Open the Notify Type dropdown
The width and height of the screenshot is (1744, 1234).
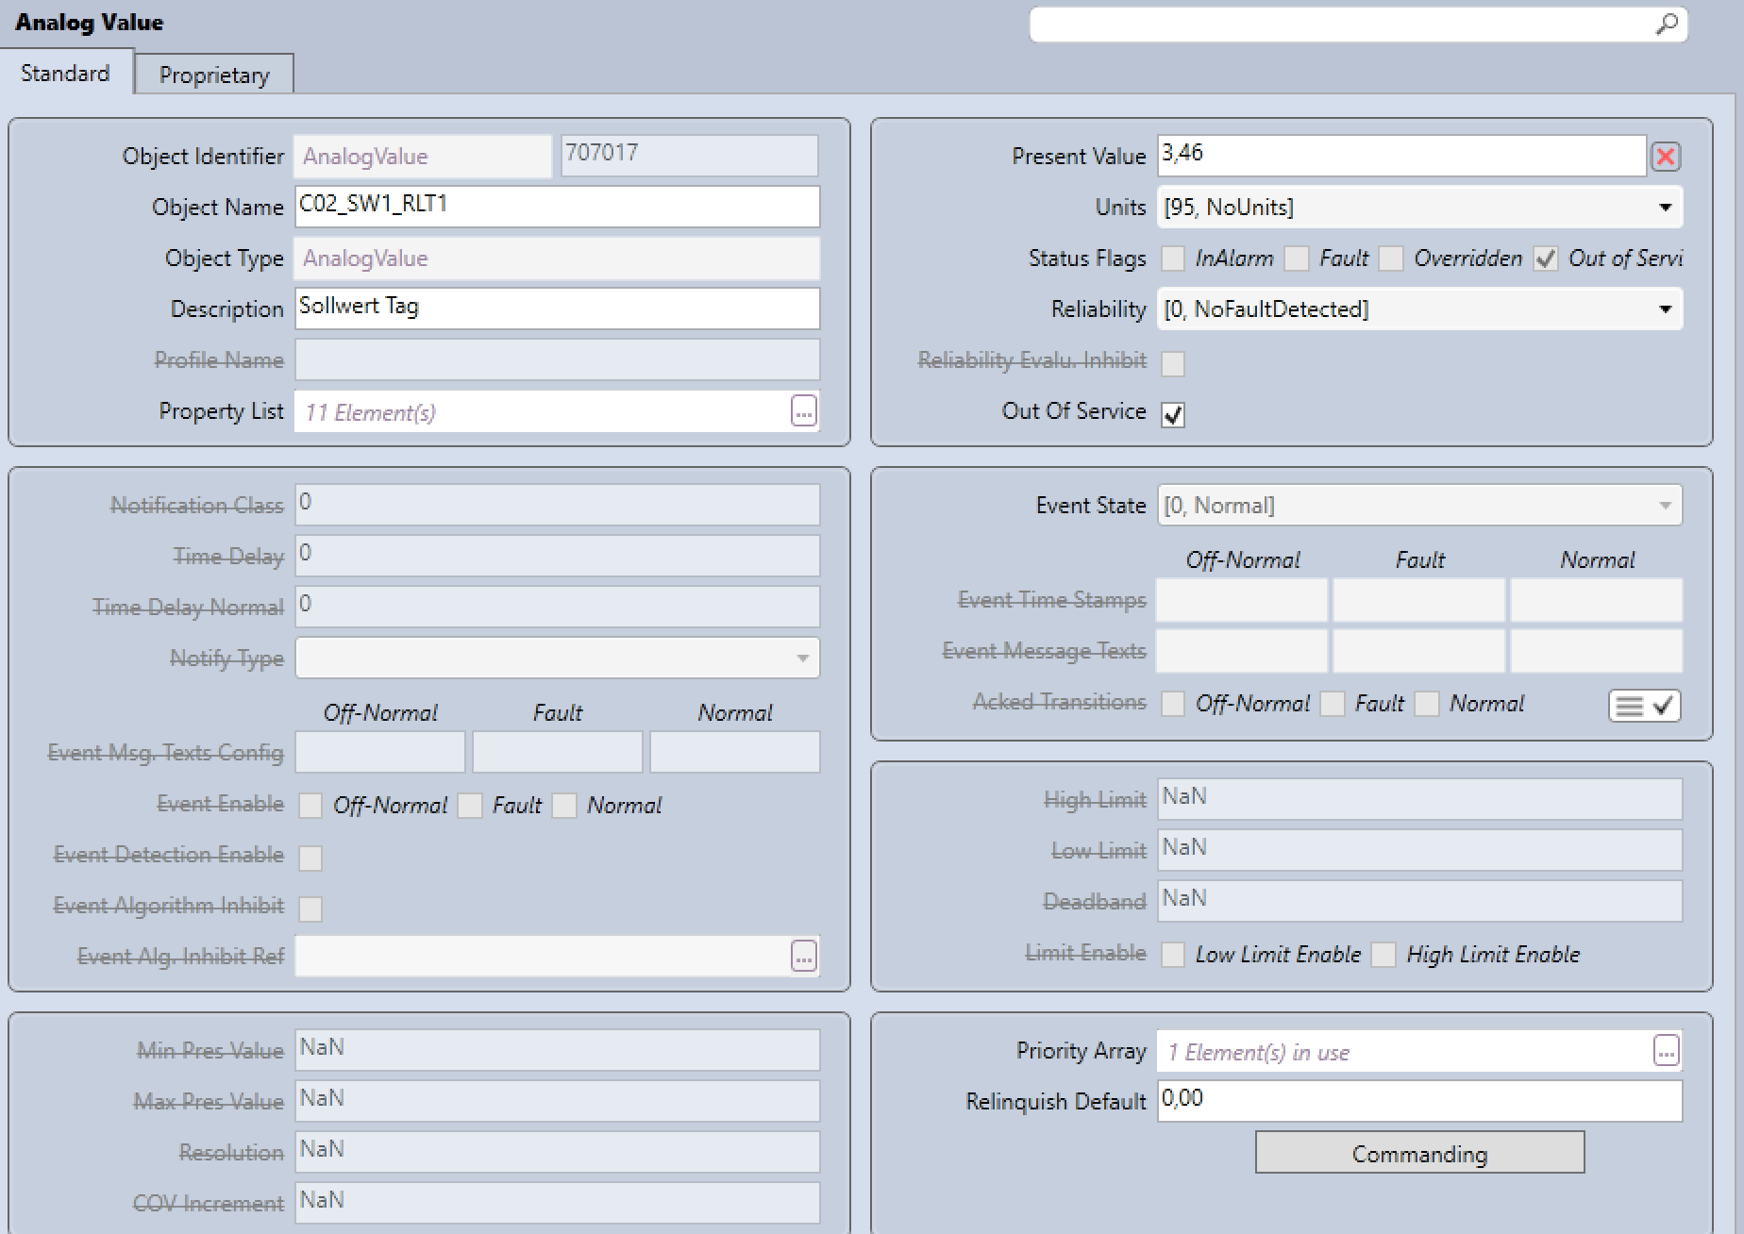558,659
